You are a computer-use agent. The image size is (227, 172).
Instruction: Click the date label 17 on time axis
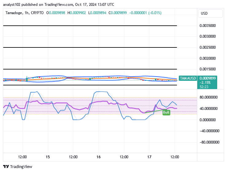(x=149, y=157)
